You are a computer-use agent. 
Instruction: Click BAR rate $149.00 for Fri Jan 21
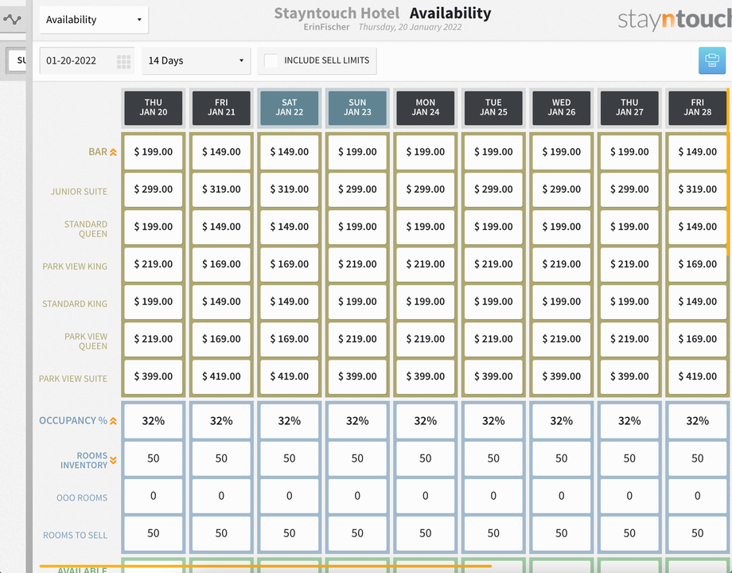tap(221, 152)
